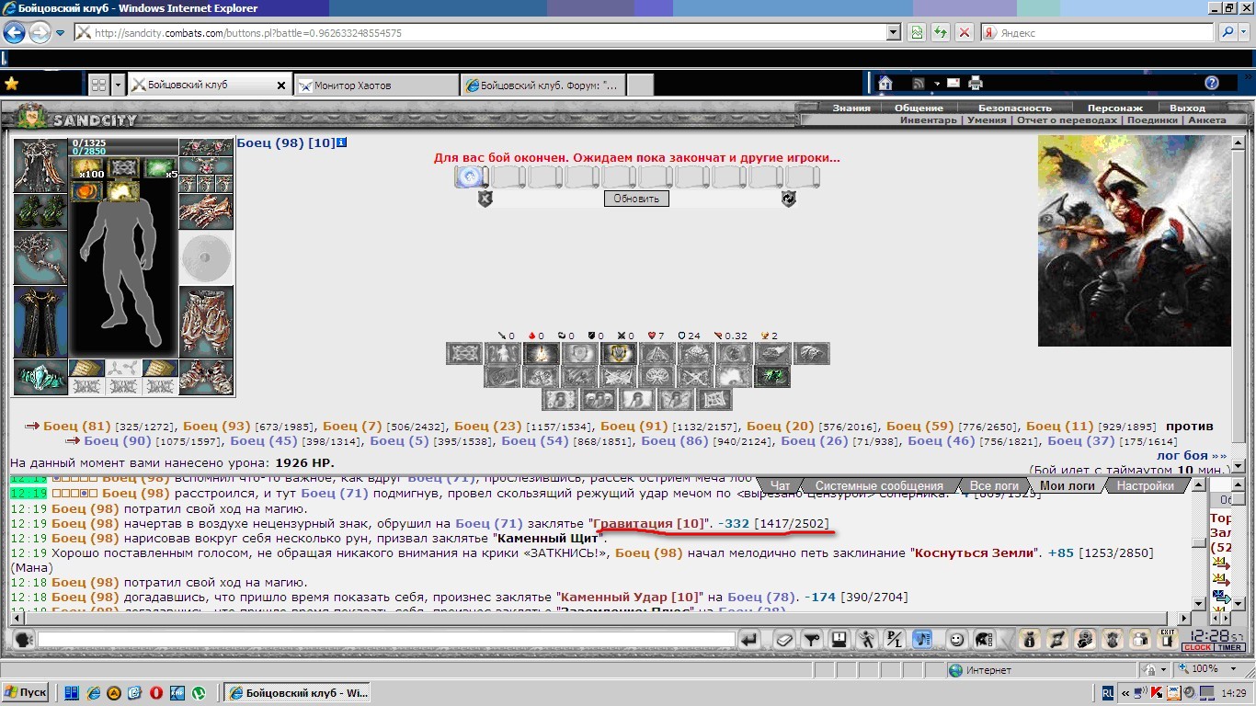Open the Умения link
This screenshot has height=706, width=1256.
(986, 120)
